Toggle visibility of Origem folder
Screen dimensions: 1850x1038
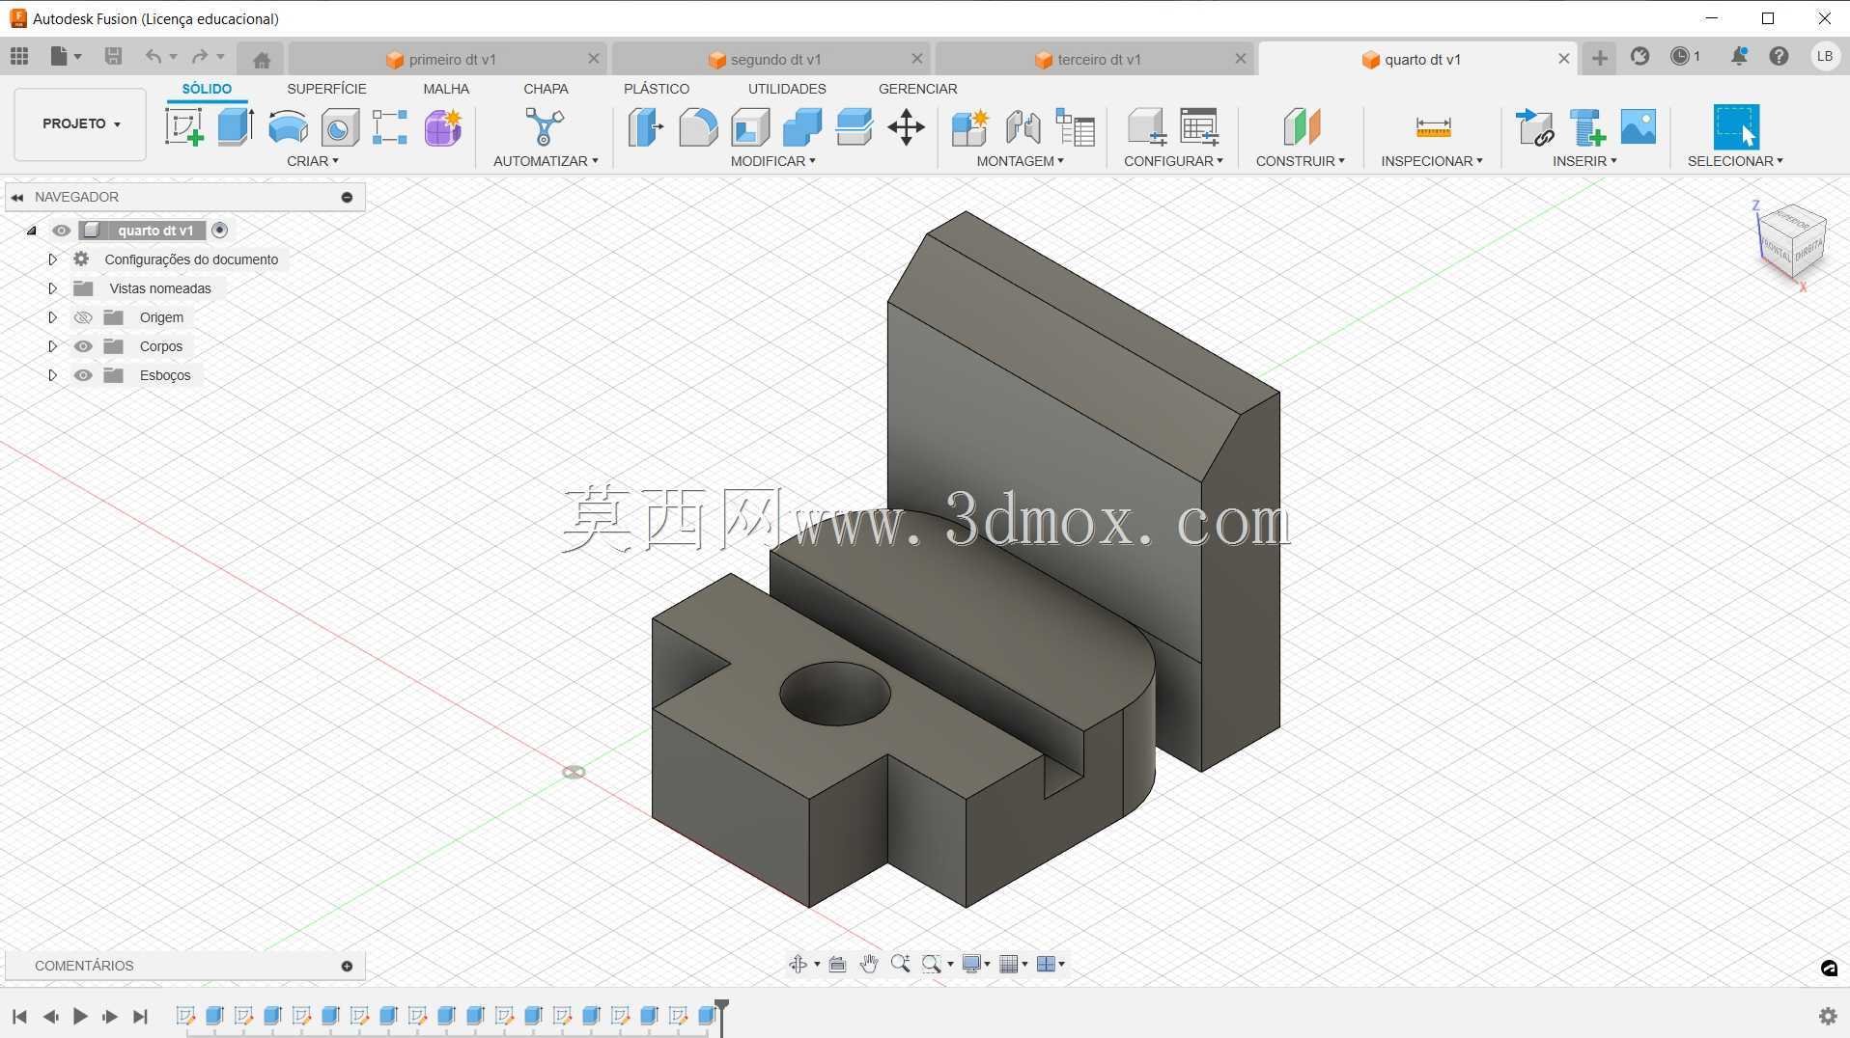click(x=83, y=317)
